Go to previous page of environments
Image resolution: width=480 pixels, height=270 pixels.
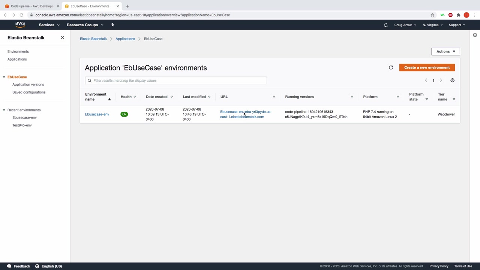click(x=426, y=80)
